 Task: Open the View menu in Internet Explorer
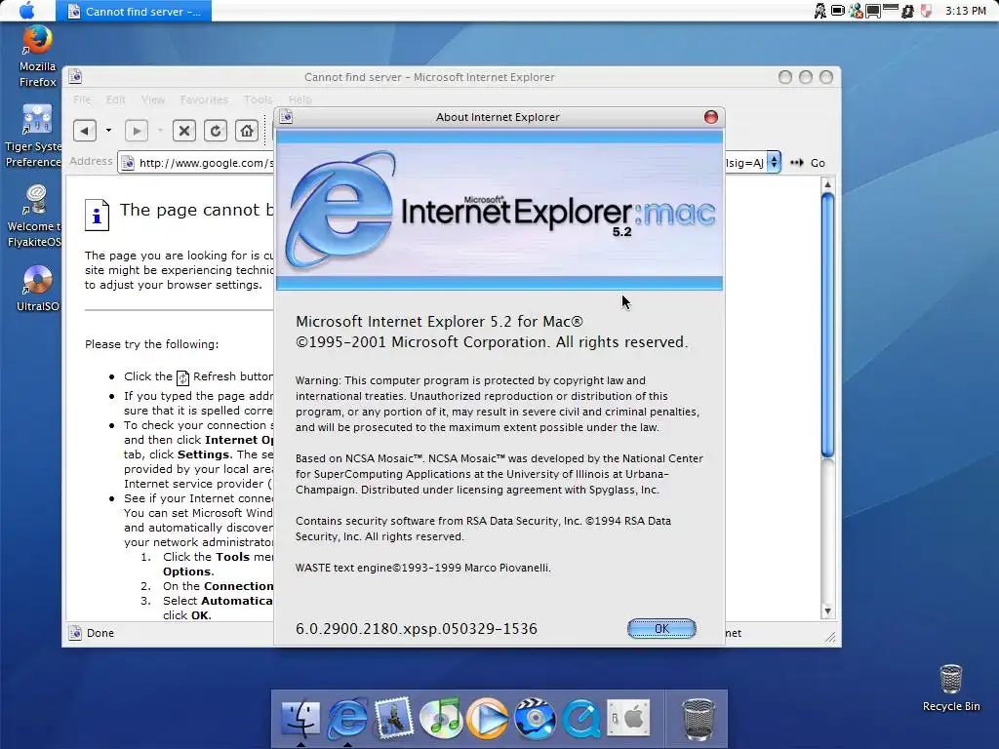[x=153, y=99]
